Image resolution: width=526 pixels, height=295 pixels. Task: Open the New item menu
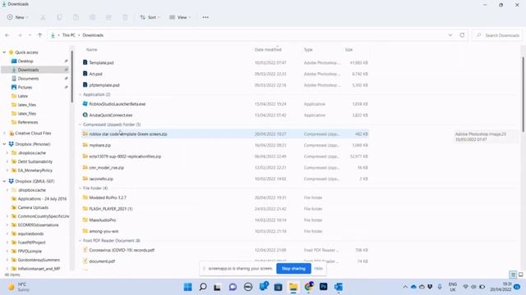[17, 17]
